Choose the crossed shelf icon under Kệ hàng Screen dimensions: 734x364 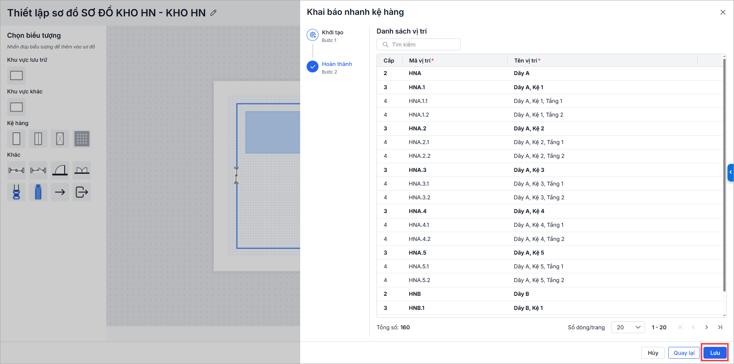(60, 139)
